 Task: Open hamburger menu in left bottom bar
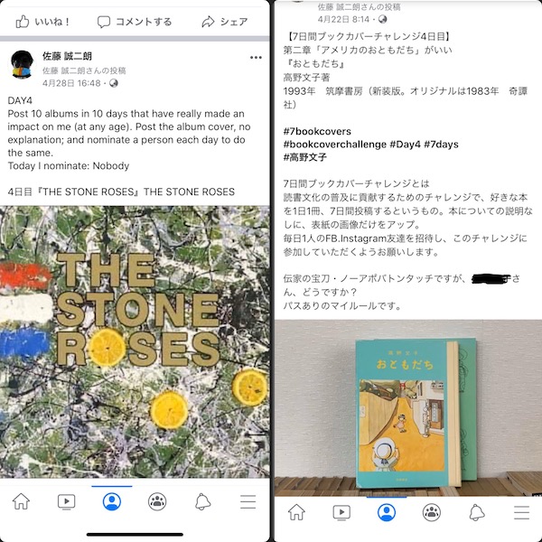pyautogui.click(x=248, y=501)
